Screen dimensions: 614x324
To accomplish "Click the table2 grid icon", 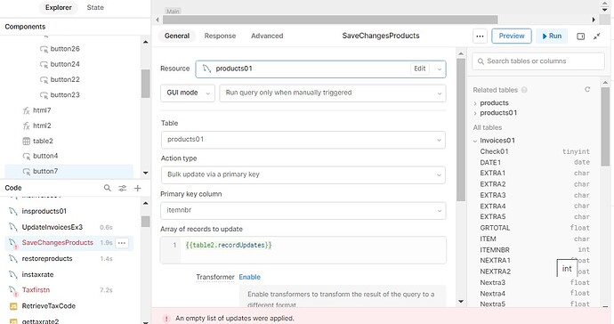I will [26, 141].
